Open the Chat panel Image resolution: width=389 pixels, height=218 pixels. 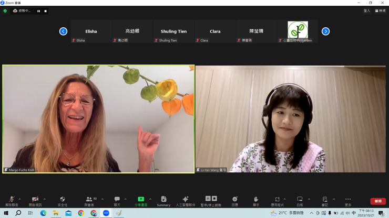tap(117, 200)
